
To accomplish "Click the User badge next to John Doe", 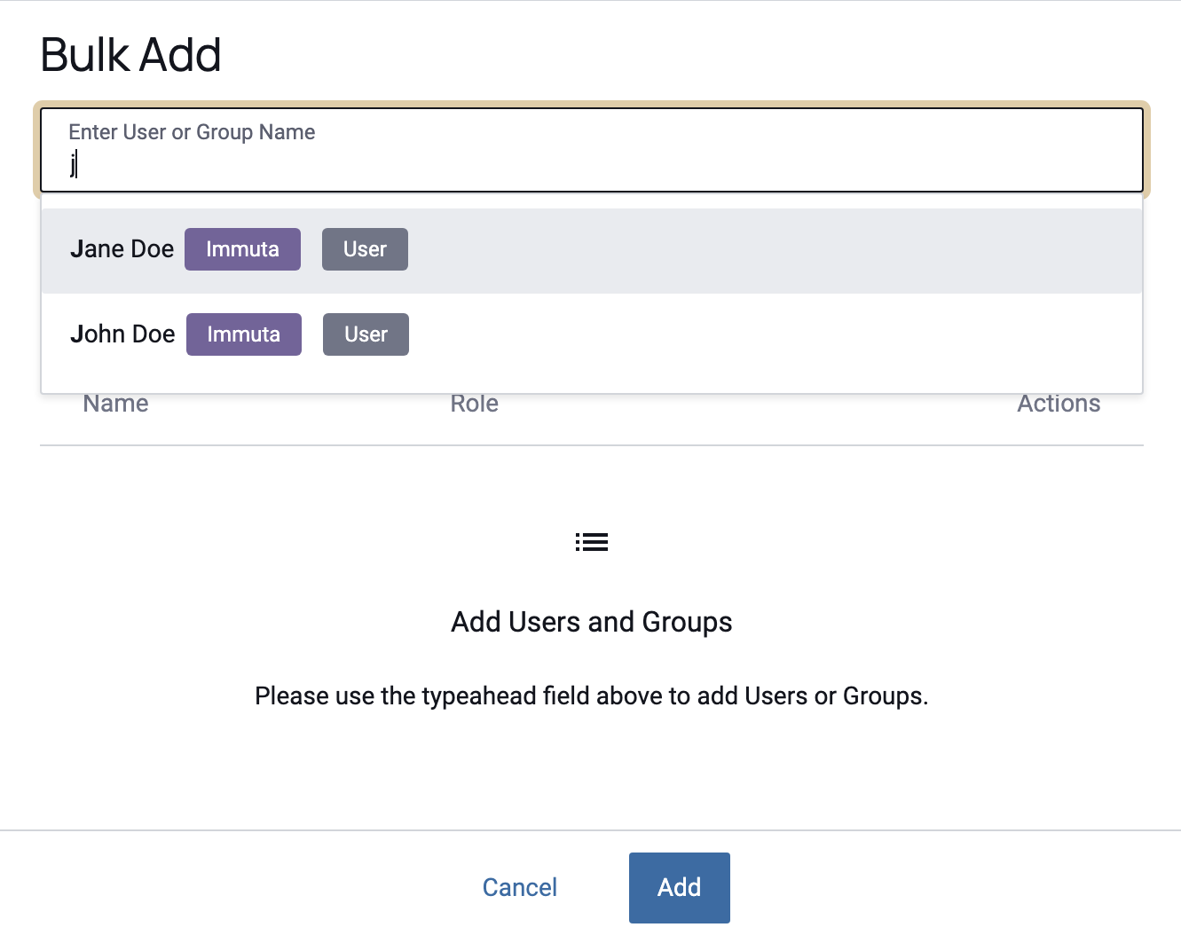I will point(366,334).
